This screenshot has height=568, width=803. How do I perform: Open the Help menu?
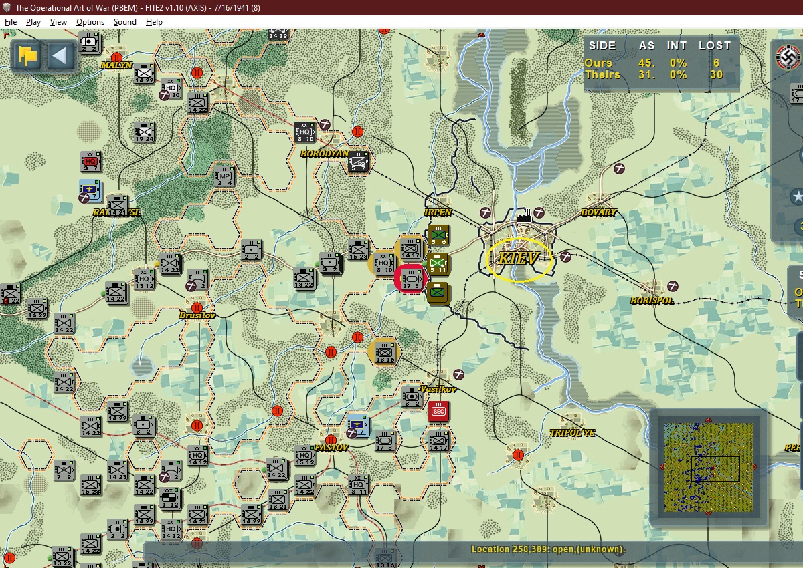click(154, 22)
